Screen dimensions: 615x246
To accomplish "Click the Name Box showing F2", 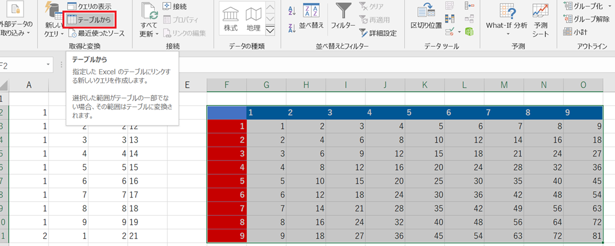I will [x=23, y=64].
